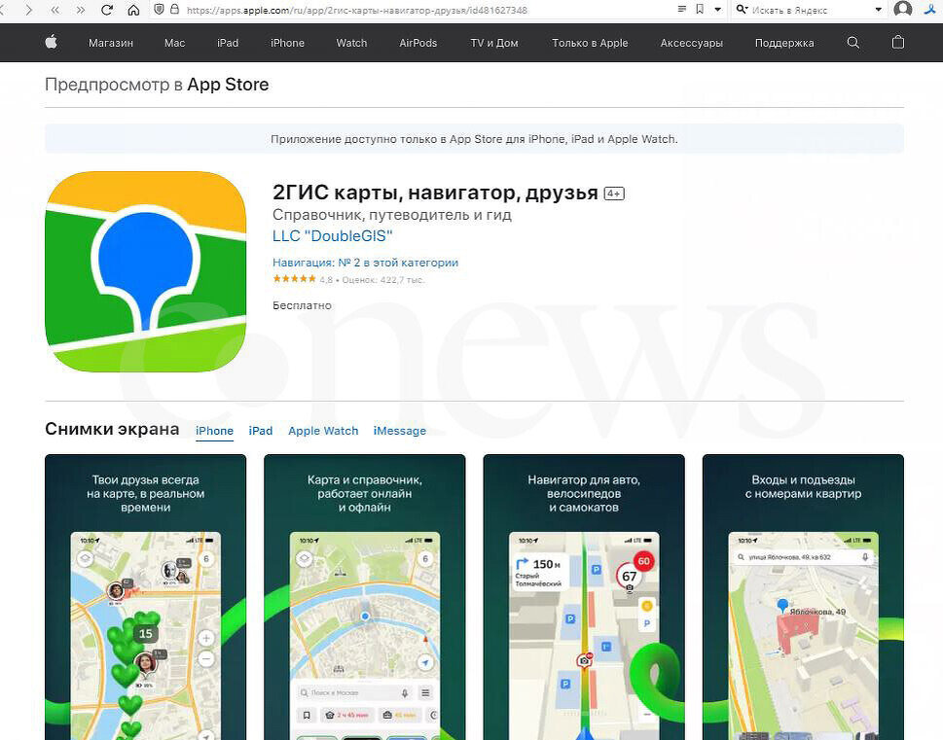Click the Apple logo
The image size is (943, 740).
[x=52, y=42]
